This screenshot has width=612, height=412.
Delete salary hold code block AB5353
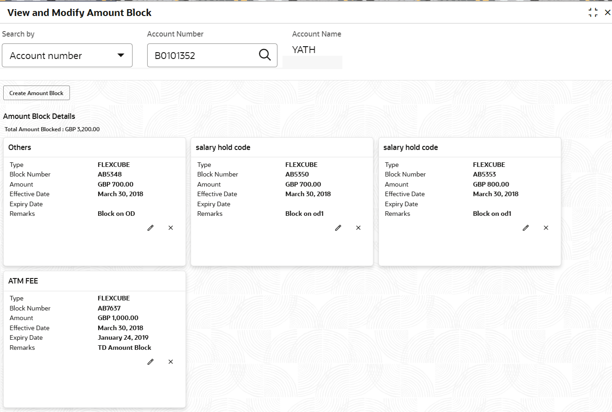[546, 228]
